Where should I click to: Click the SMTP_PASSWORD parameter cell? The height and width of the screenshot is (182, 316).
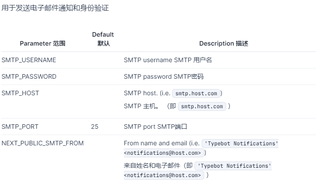(x=29, y=76)
